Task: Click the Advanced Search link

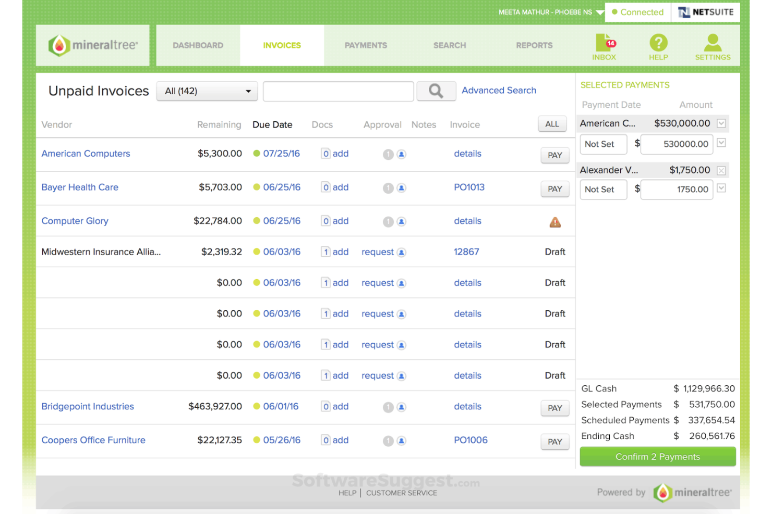Action: [498, 90]
